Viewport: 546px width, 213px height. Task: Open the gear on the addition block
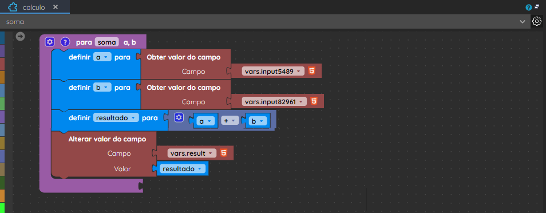(x=179, y=118)
